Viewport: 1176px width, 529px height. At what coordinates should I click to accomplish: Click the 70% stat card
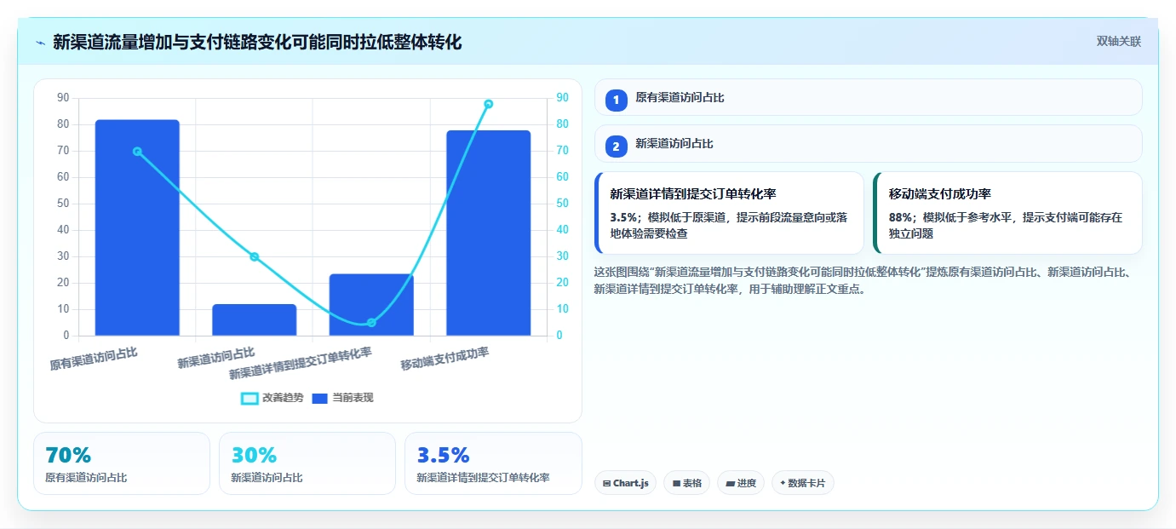click(121, 463)
